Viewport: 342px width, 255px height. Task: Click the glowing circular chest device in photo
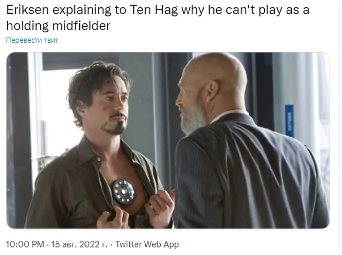click(x=123, y=192)
